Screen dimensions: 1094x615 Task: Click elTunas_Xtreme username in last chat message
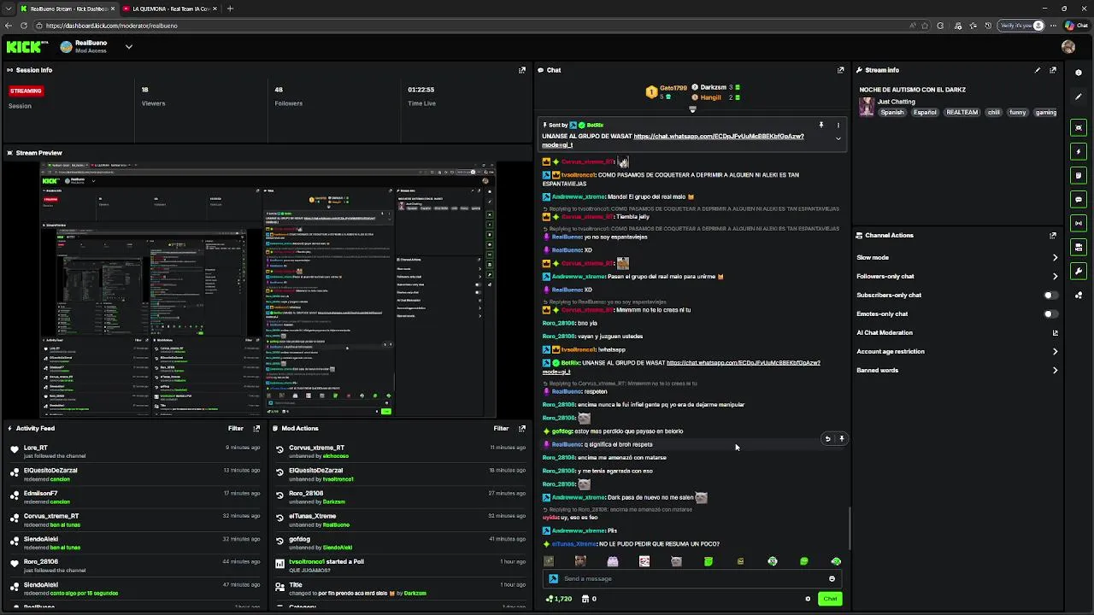[x=574, y=544]
